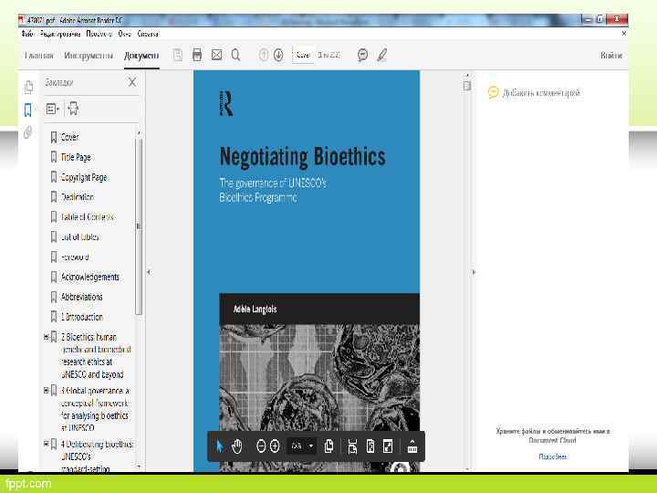Select the highlighter pen tool in the toolbar

tap(382, 55)
